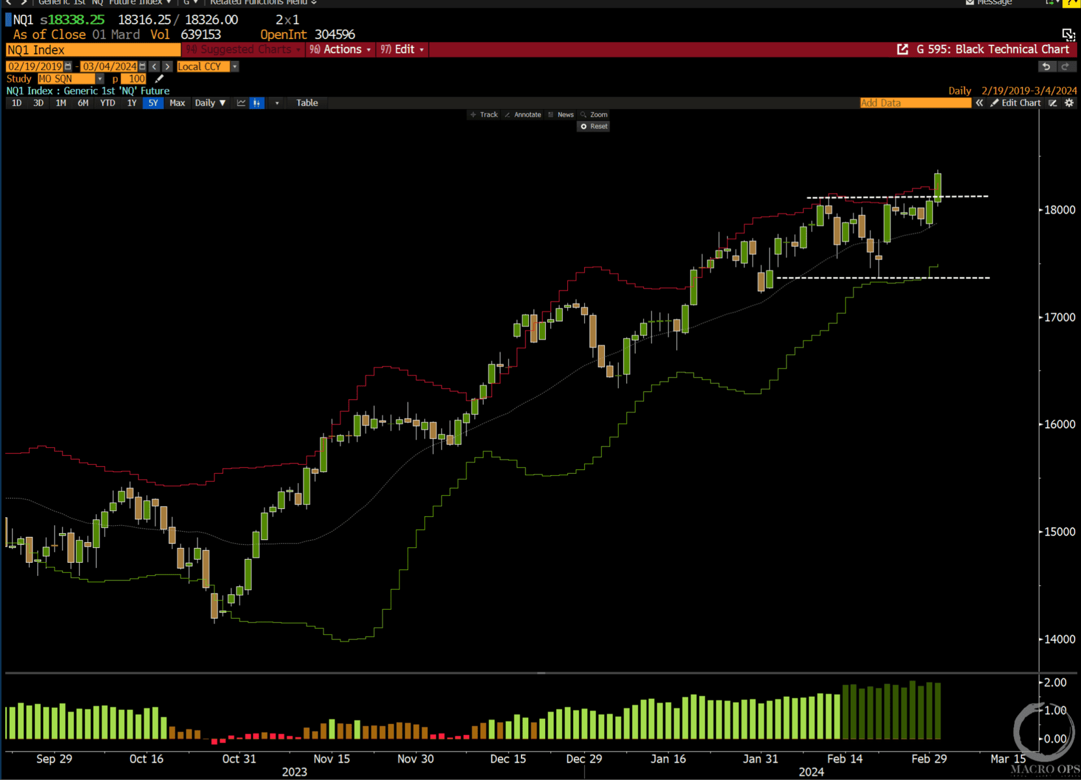Click the Feb 29 date axis label

929,759
